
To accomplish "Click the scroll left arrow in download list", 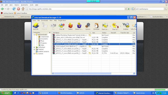I will click(53, 73).
